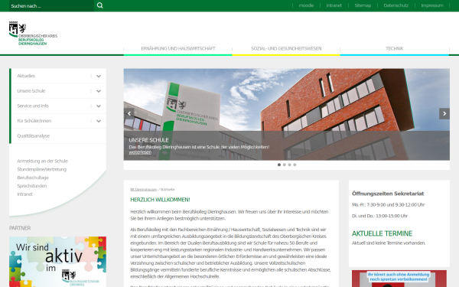Click the 'Öffnungszeiten Sekretariat' heading

tap(388, 194)
